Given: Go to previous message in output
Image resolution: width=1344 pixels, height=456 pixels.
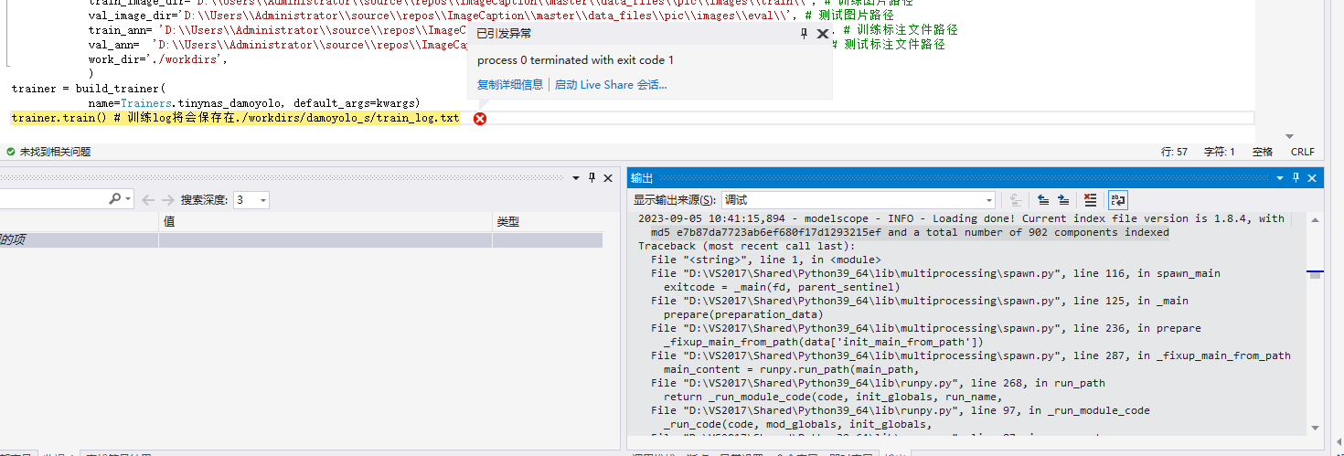Looking at the screenshot, I should point(1043,199).
